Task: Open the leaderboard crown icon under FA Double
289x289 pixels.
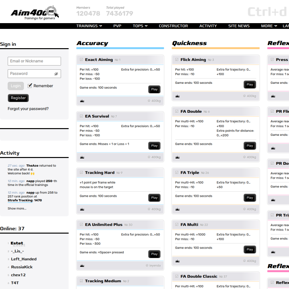Action: click(x=178, y=157)
